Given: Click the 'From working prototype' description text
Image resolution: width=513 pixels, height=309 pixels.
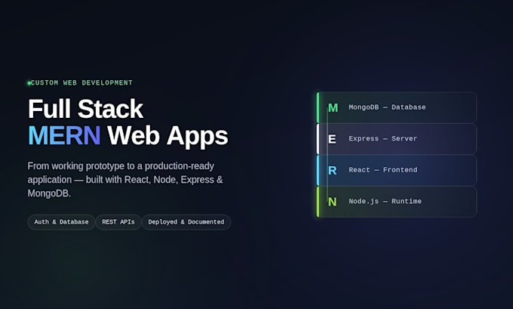Looking at the screenshot, I should (x=125, y=180).
